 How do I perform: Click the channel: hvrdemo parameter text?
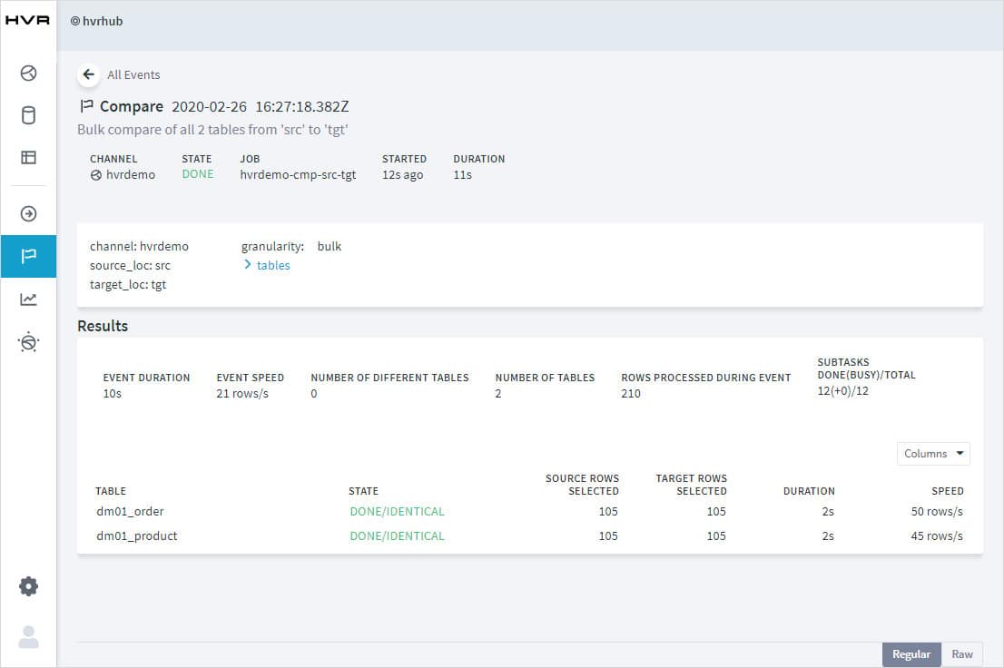[139, 246]
